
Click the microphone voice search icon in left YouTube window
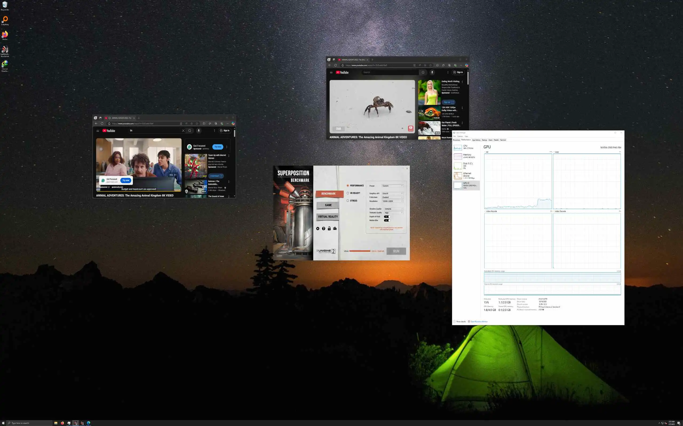(199, 131)
